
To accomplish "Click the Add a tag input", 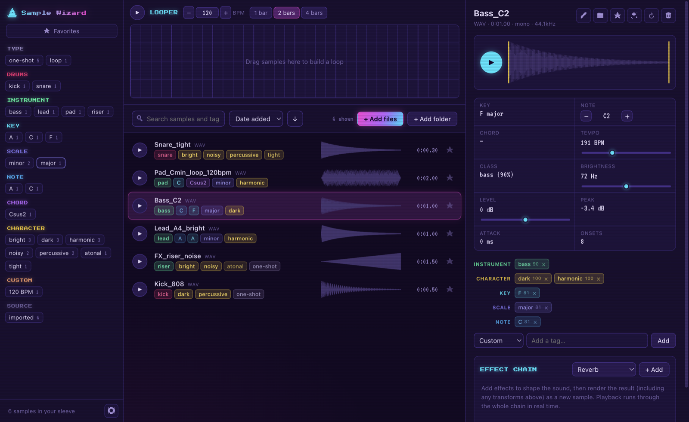I will click(587, 340).
